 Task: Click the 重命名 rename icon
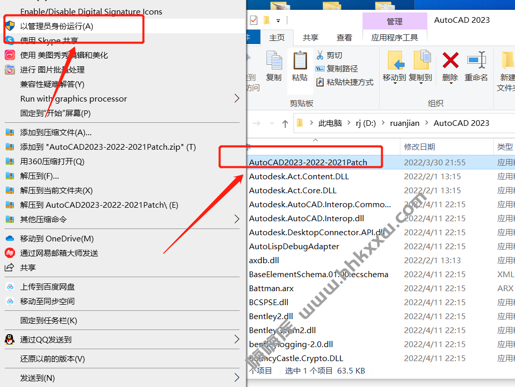[476, 60]
